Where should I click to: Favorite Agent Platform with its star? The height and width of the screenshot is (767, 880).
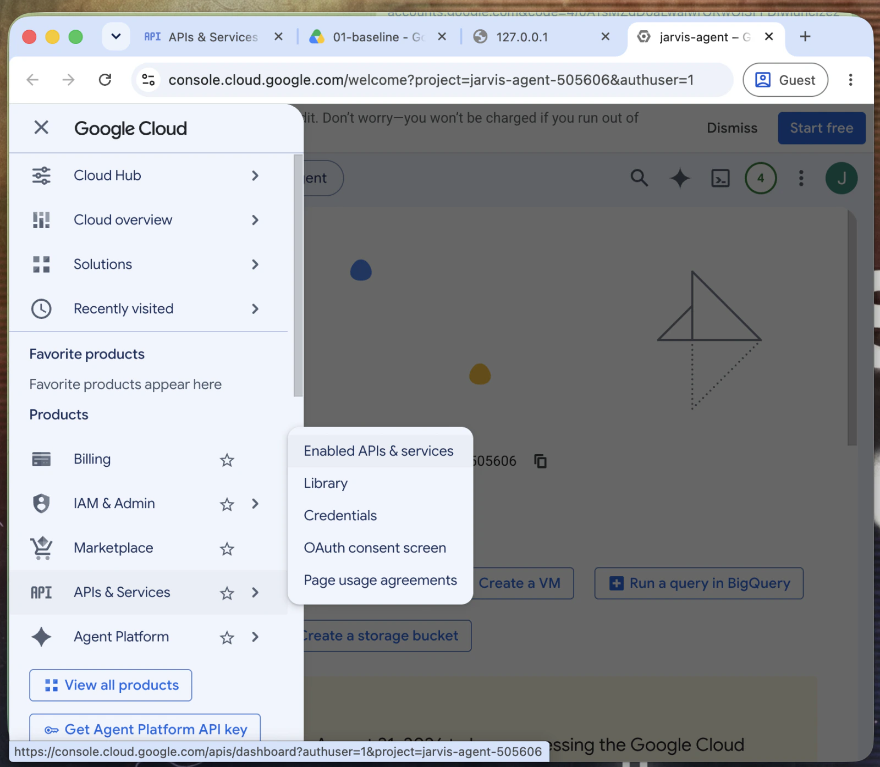pyautogui.click(x=227, y=637)
